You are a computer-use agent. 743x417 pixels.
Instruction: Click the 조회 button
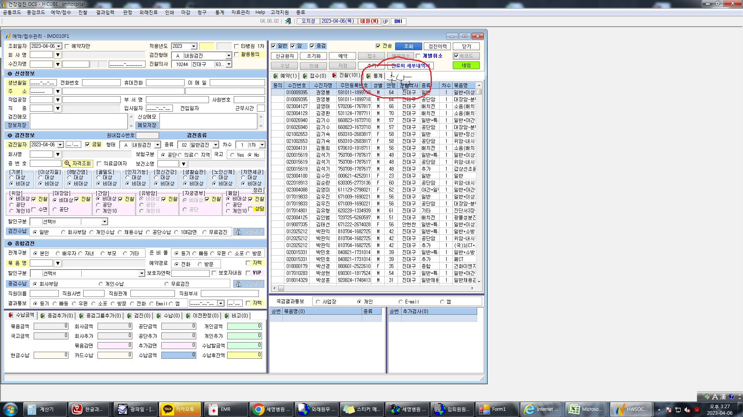(408, 46)
